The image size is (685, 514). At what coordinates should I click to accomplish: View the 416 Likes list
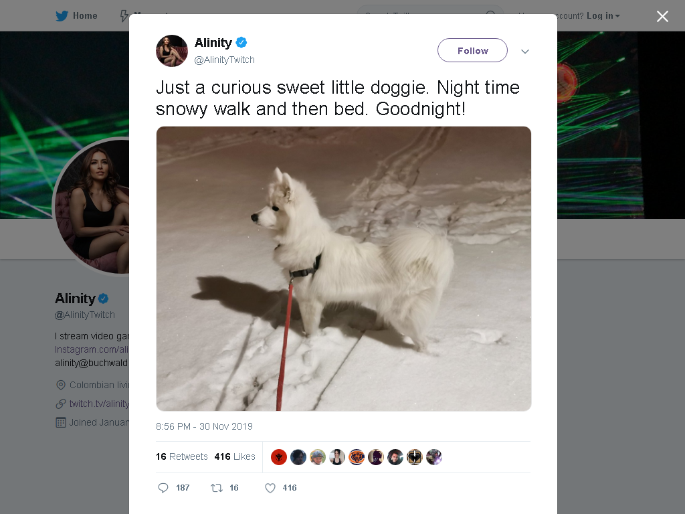tap(235, 456)
